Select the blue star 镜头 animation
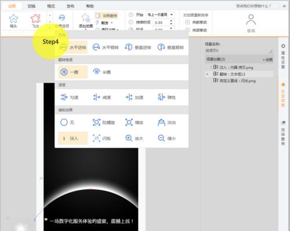290x231 pixels. coord(13,21)
